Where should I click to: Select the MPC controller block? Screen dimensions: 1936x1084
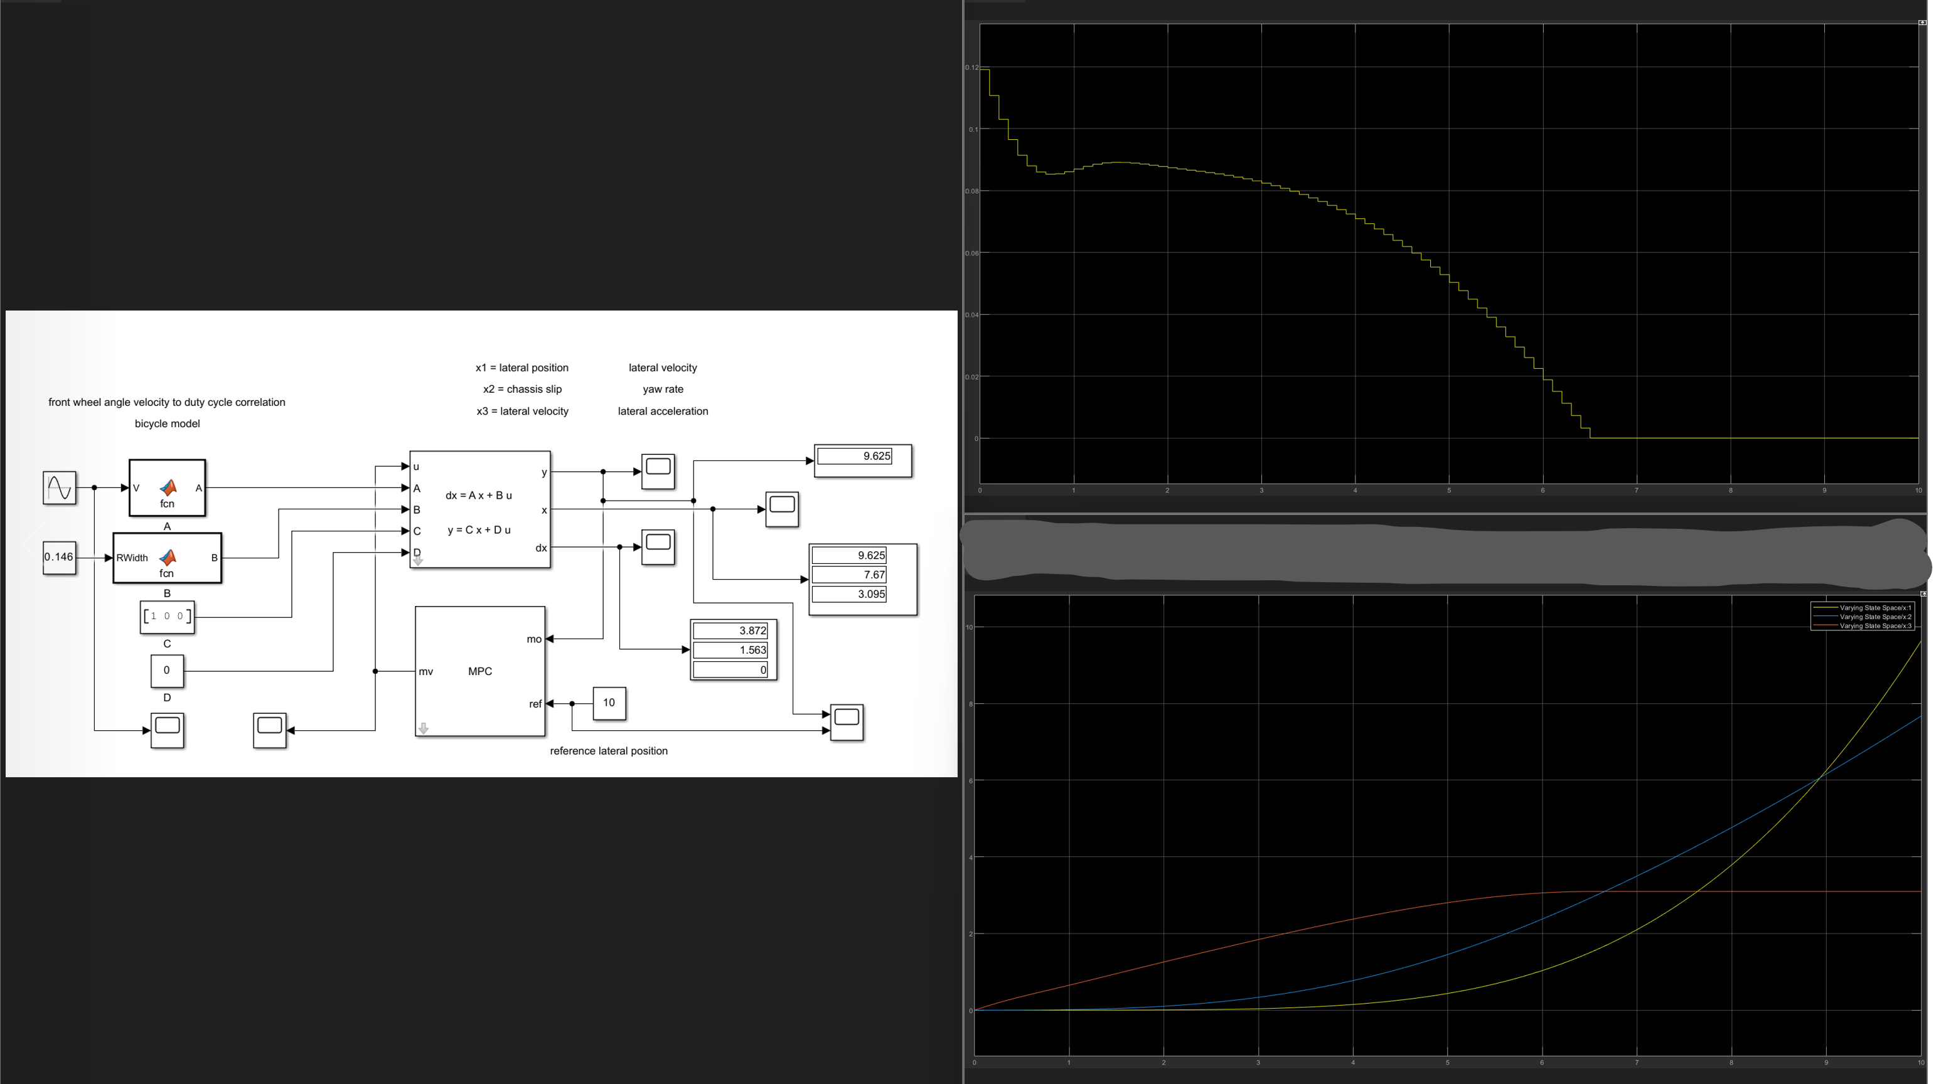pyautogui.click(x=479, y=671)
